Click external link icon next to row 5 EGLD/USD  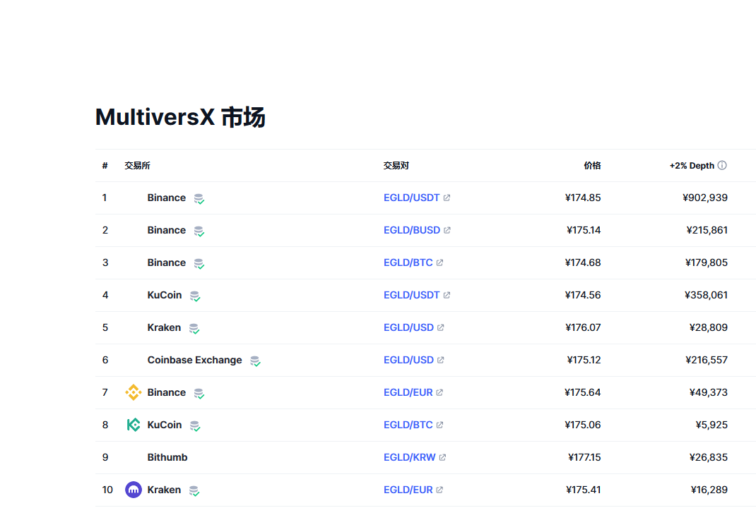click(441, 327)
